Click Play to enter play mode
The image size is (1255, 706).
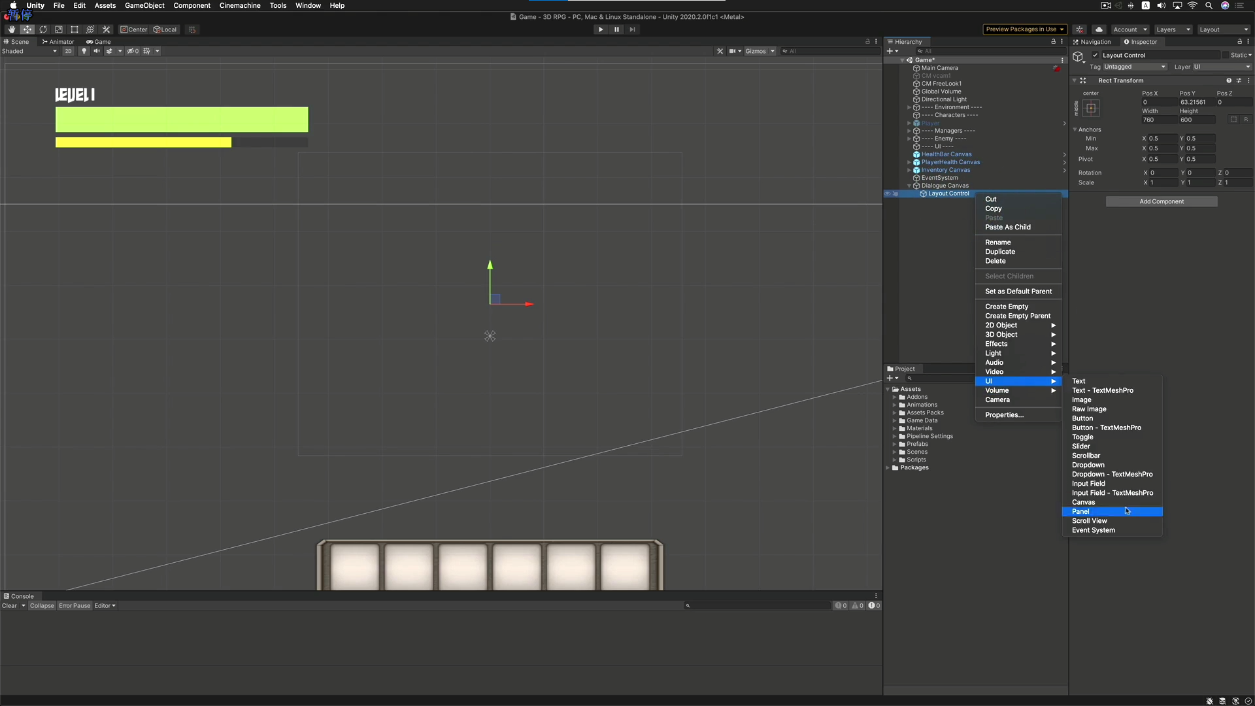600,29
